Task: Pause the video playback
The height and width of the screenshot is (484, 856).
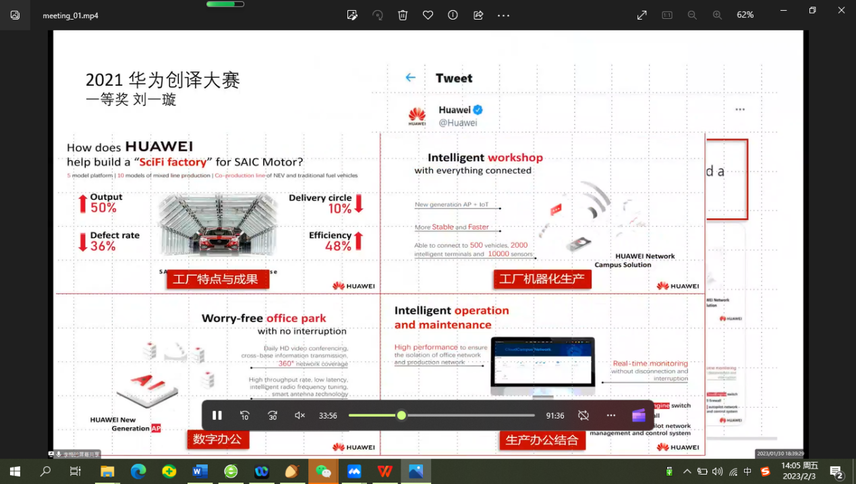Action: pyautogui.click(x=217, y=416)
